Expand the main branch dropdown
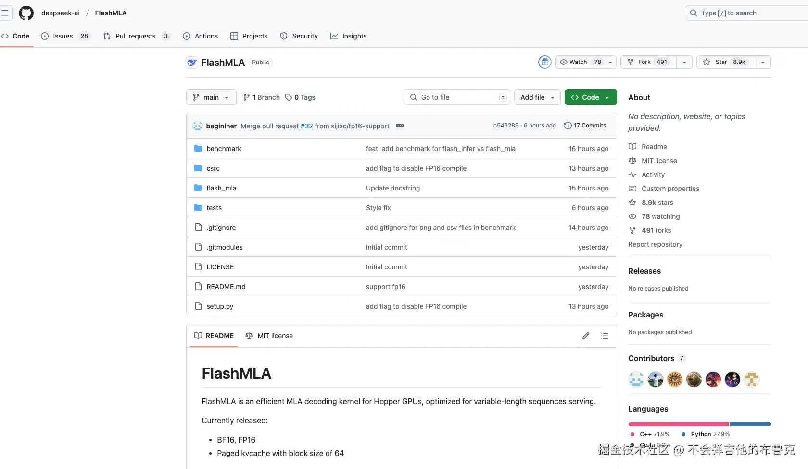 [x=211, y=97]
